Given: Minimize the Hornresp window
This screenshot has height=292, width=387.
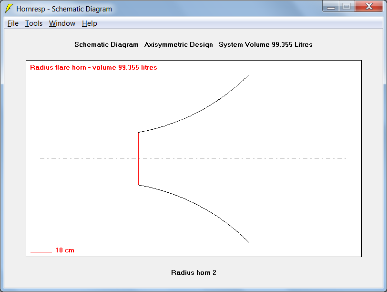Looking at the screenshot, I should coord(331,6).
